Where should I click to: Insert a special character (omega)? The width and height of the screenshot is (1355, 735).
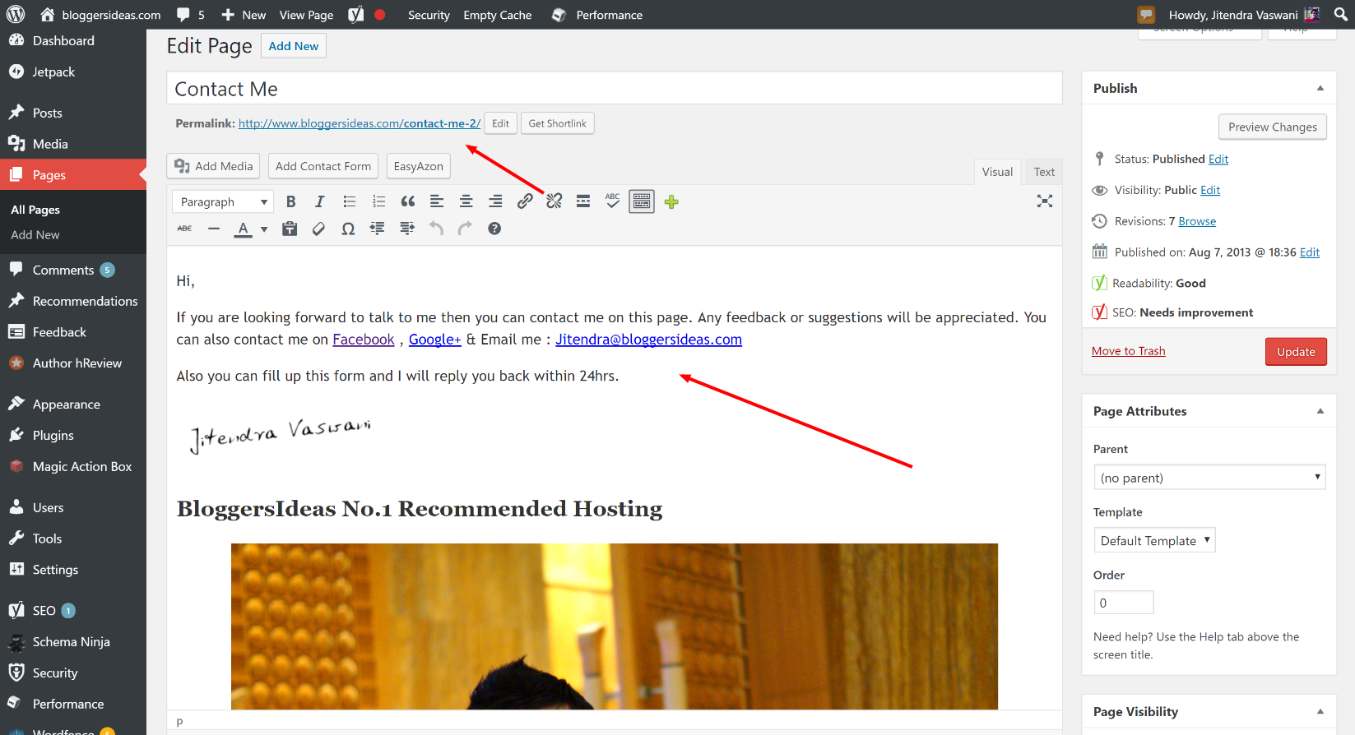(348, 229)
